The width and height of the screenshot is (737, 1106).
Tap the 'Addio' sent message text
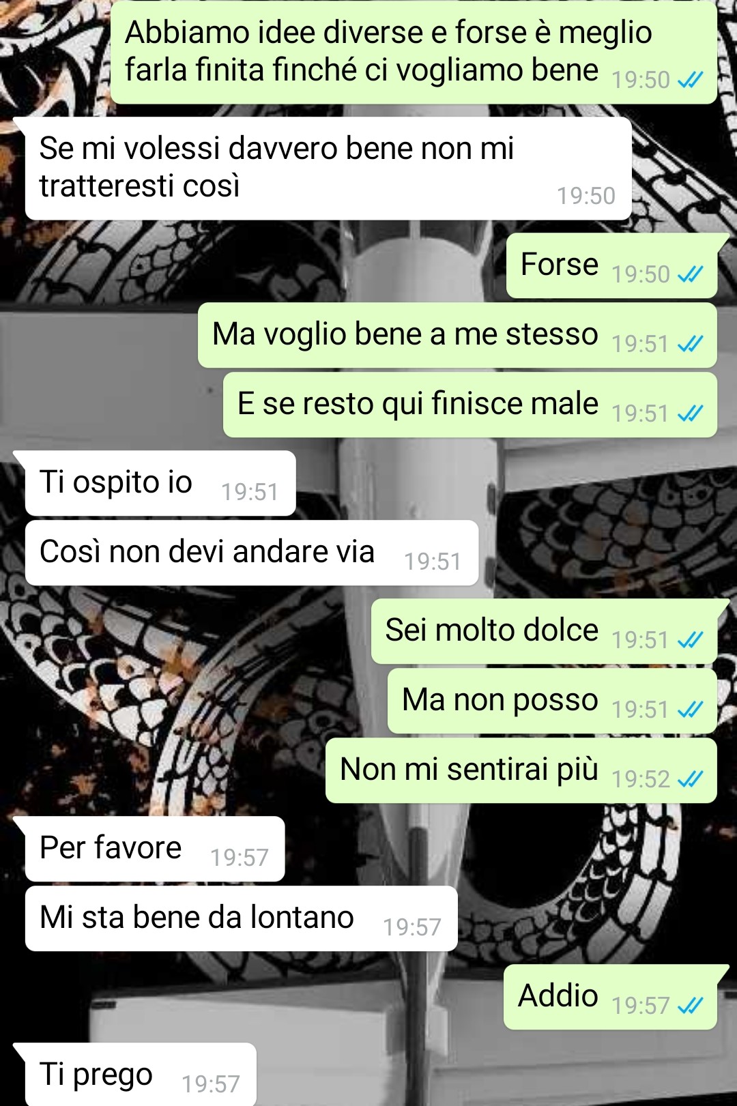pos(558,995)
